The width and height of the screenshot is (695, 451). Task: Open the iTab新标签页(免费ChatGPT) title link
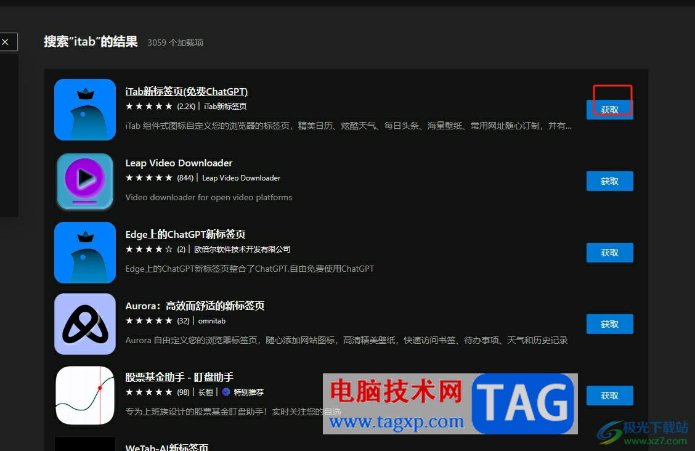pyautogui.click(x=186, y=91)
